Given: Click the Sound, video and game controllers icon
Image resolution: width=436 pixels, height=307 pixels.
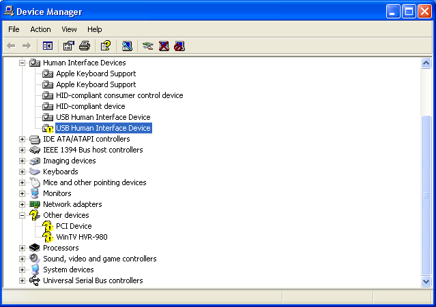Looking at the screenshot, I should tap(35, 259).
